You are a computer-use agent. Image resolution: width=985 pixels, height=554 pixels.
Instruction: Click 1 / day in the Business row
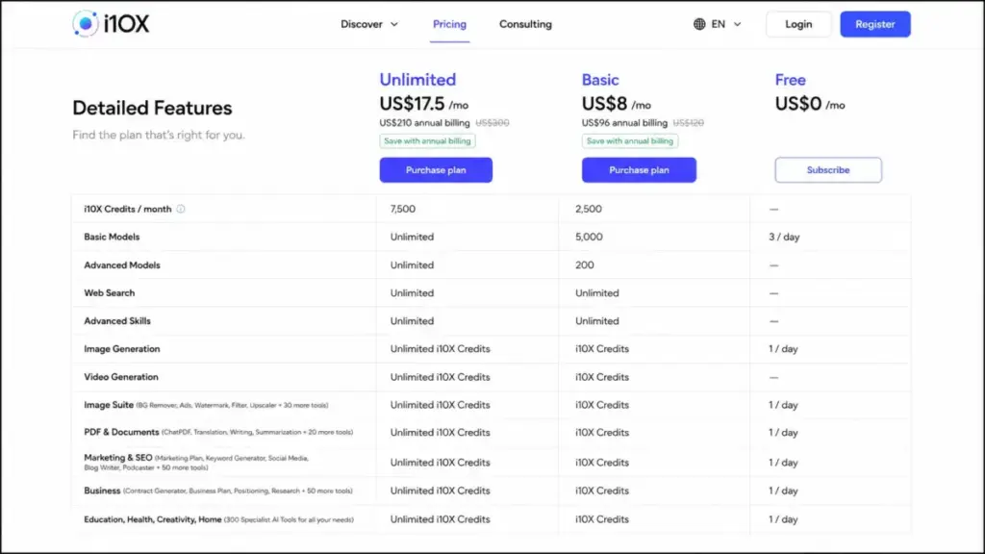click(783, 491)
